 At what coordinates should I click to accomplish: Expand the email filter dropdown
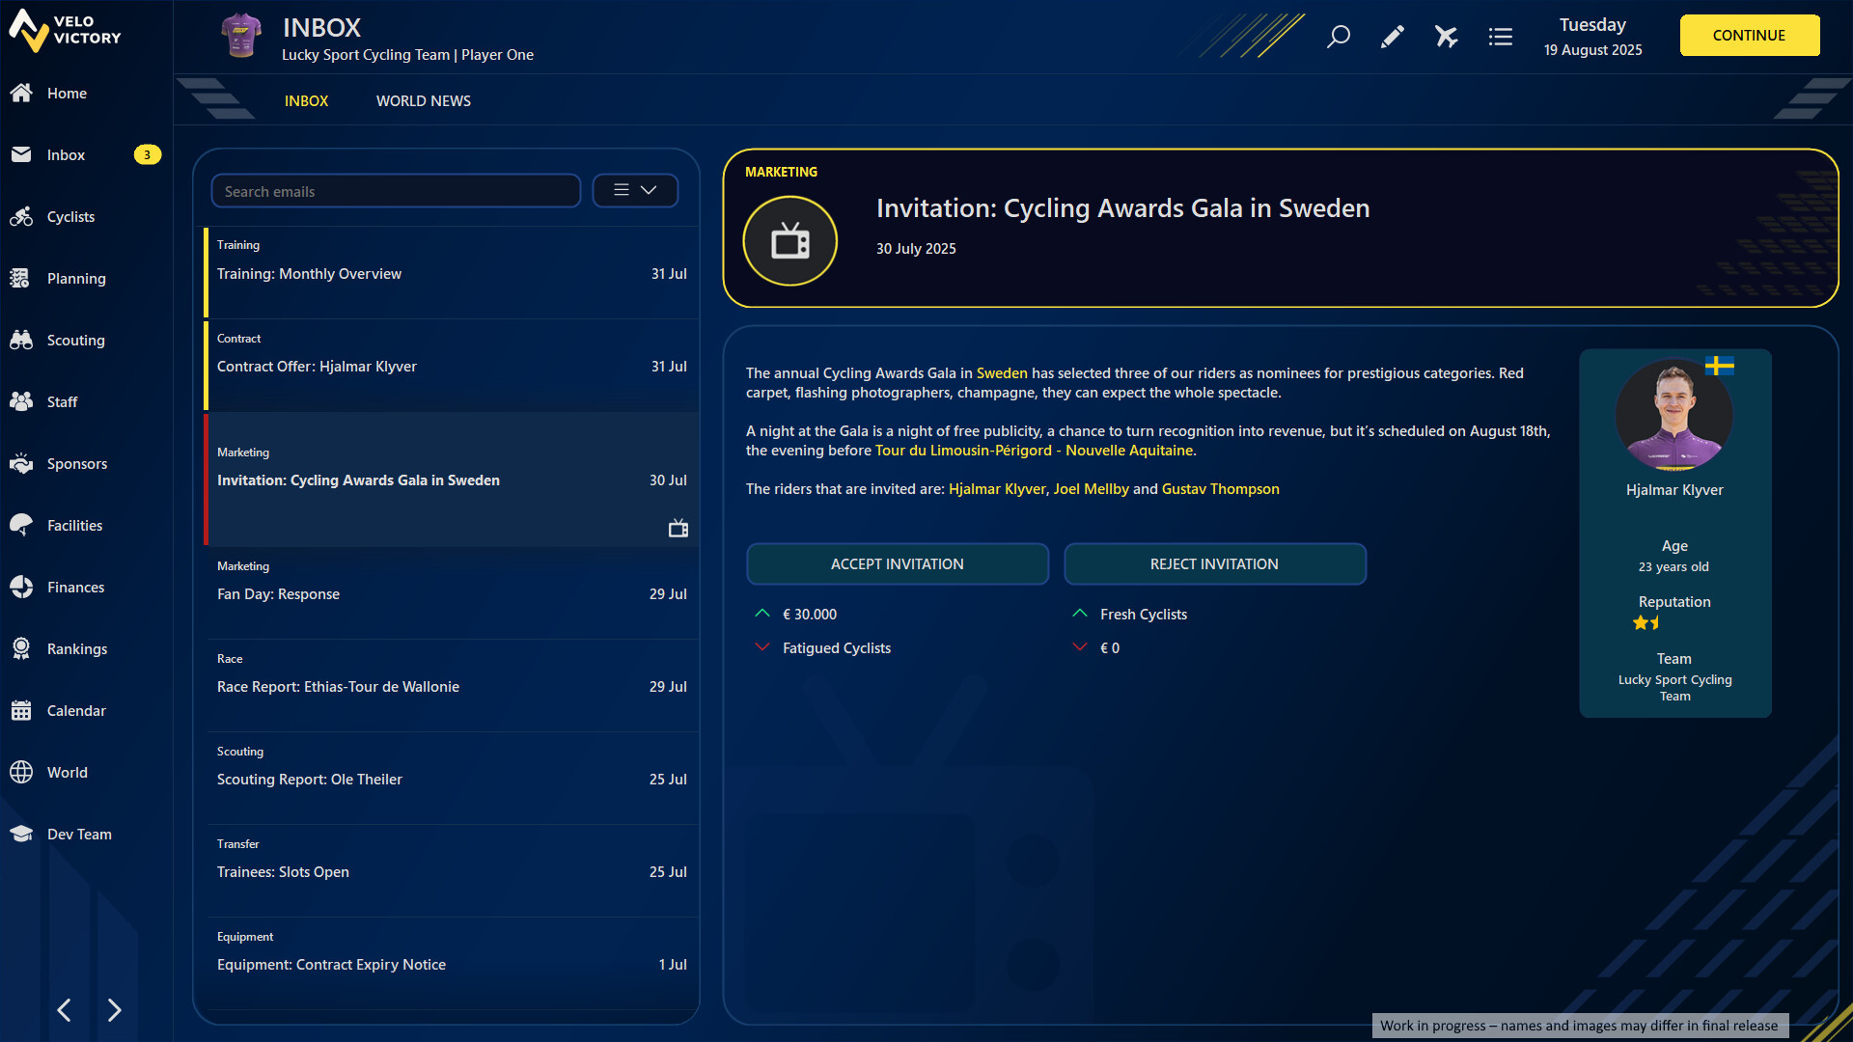(x=634, y=190)
